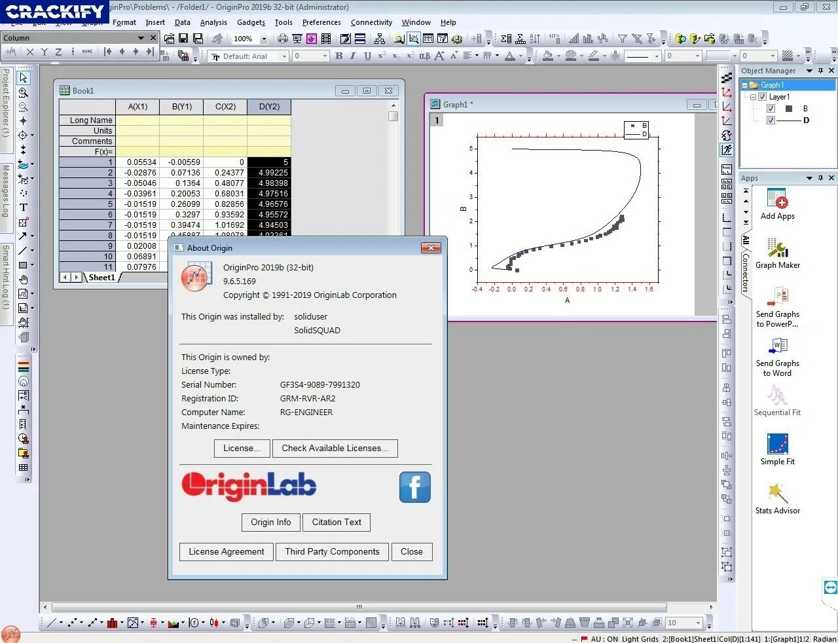Click Move to First column icon

(107, 52)
